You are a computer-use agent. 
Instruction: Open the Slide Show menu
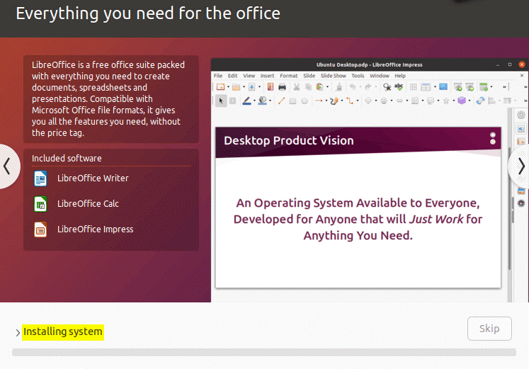333,75
